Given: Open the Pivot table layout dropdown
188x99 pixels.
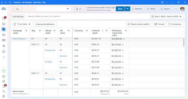Looking at the screenshot, I should (x=22, y=24).
